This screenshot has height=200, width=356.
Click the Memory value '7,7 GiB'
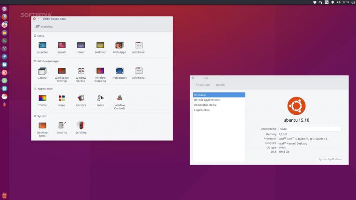click(282, 134)
